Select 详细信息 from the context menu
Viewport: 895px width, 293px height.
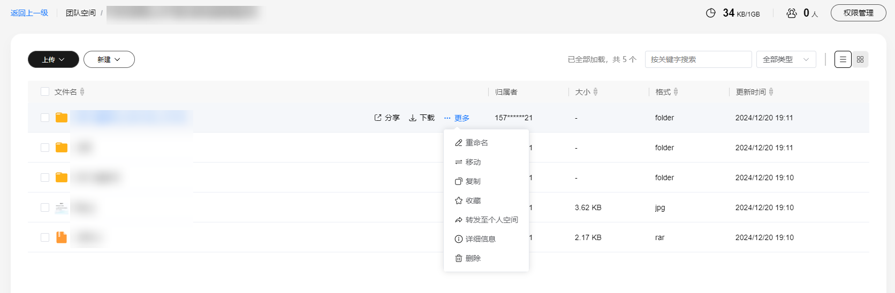(486, 239)
